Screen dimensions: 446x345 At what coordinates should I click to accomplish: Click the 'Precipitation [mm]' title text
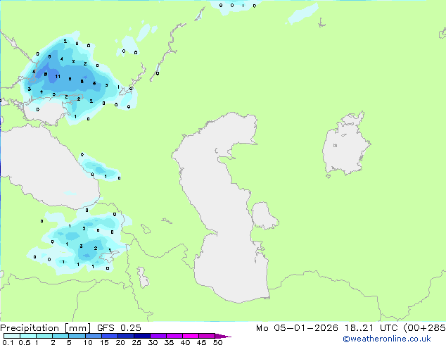(45, 328)
